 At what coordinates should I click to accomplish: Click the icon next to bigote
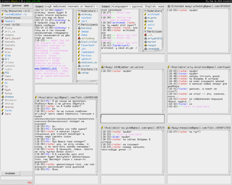coord(145,18)
